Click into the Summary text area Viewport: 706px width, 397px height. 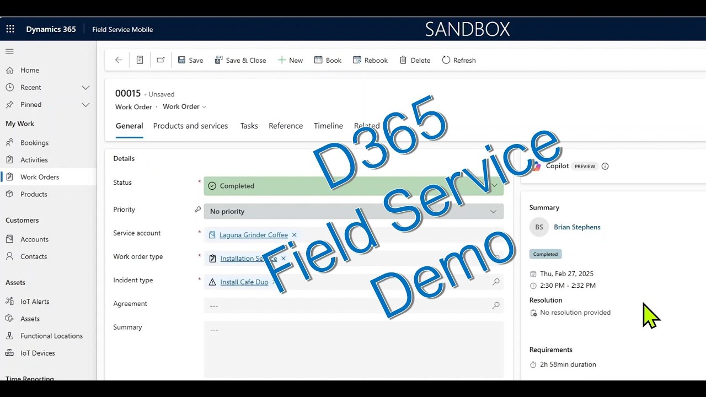[x=354, y=350]
